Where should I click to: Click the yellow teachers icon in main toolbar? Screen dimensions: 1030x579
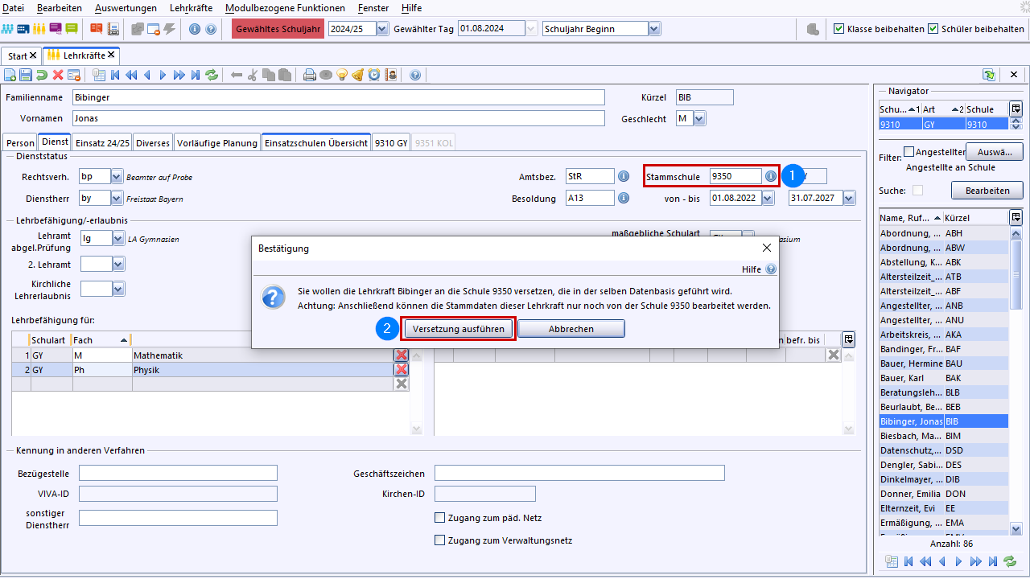pos(39,29)
